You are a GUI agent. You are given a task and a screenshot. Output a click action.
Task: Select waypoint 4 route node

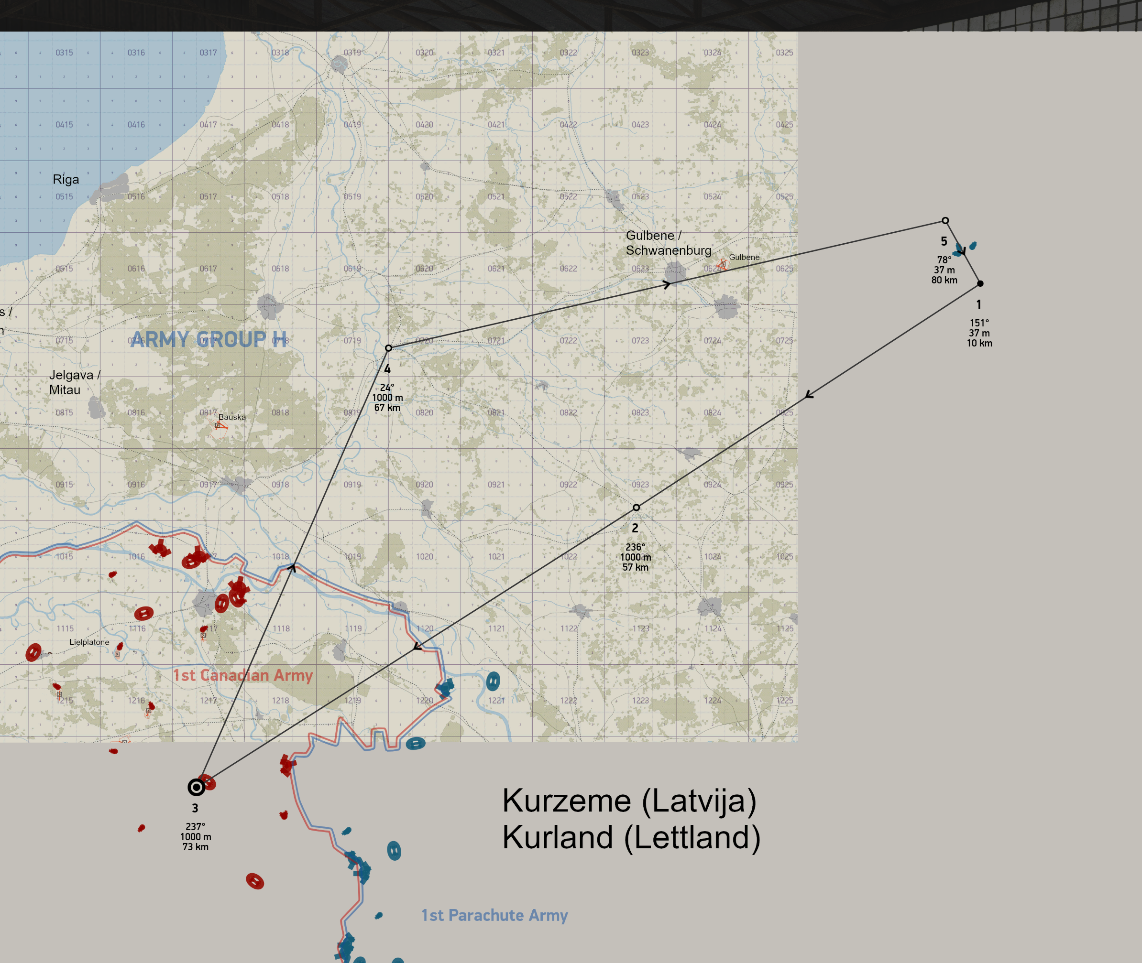coord(388,348)
